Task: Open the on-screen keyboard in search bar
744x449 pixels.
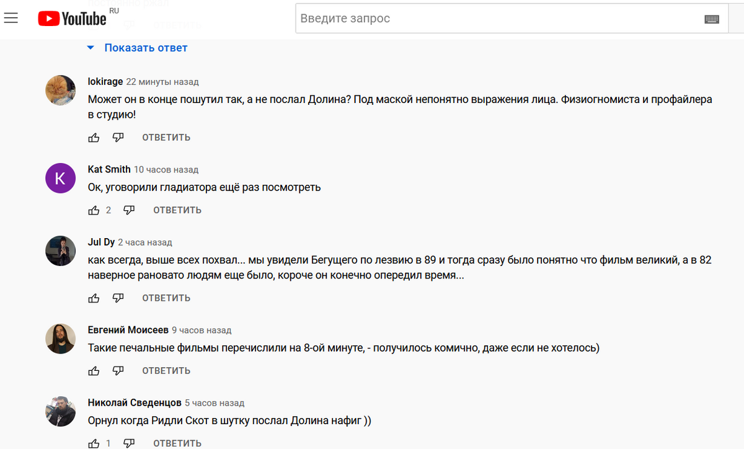Action: coord(711,19)
